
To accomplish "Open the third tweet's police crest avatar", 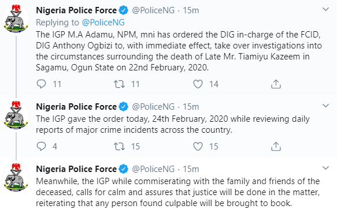I will (x=16, y=178).
